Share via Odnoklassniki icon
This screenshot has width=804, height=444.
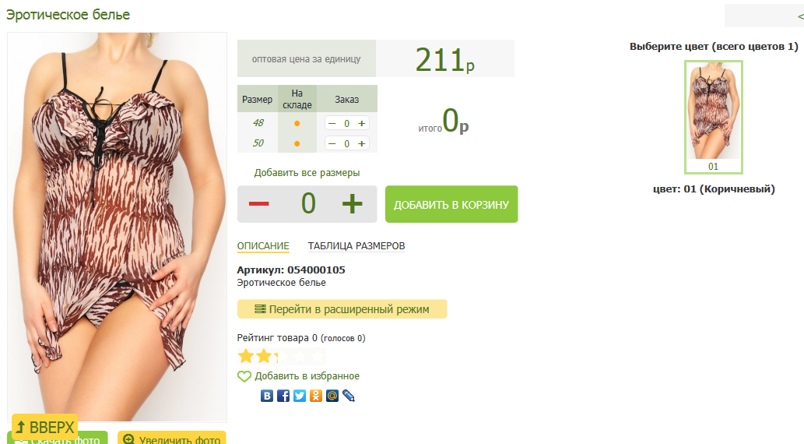click(x=316, y=396)
